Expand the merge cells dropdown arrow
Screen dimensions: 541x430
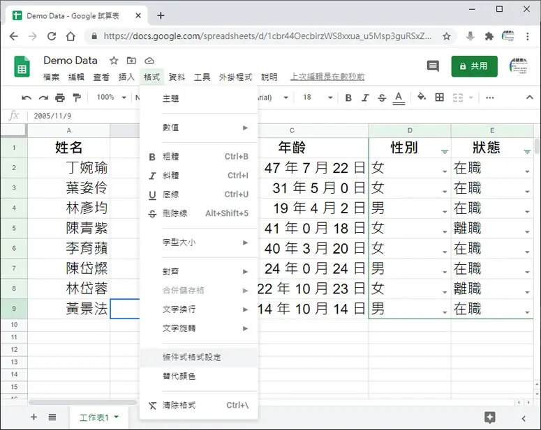[x=471, y=98]
